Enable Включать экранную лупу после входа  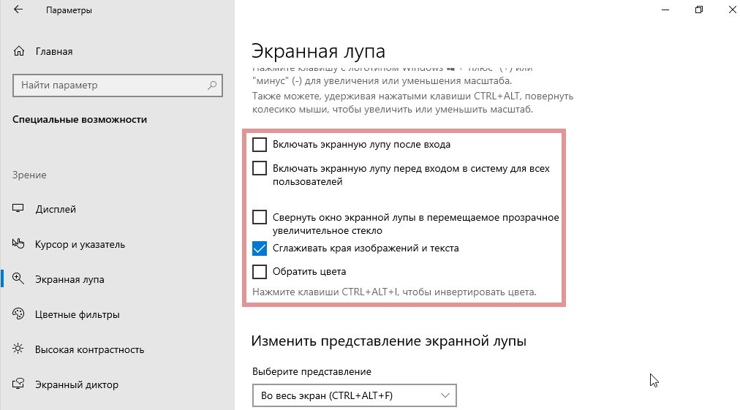coord(260,144)
